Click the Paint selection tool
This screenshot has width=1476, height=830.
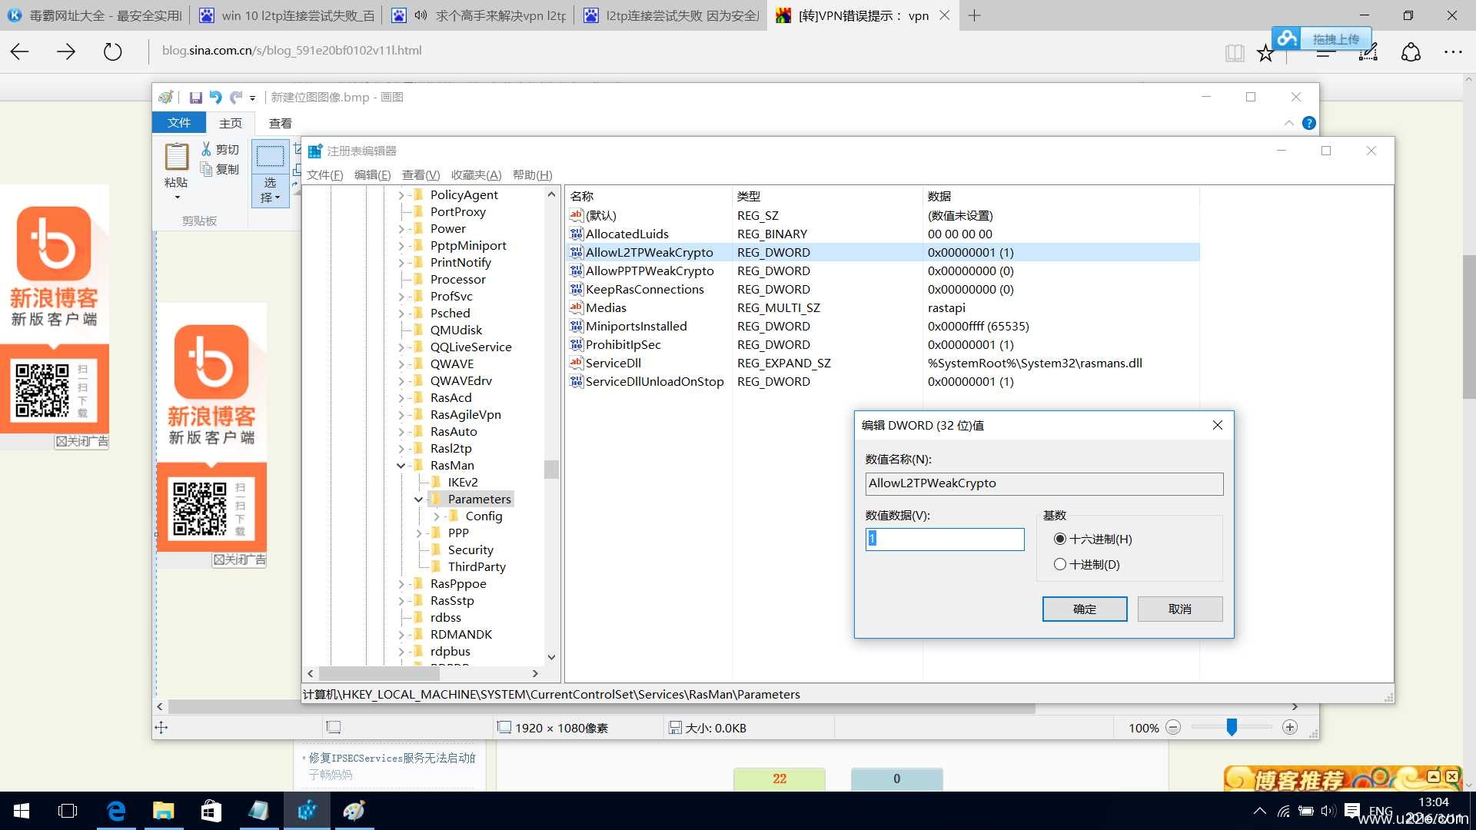pos(270,157)
